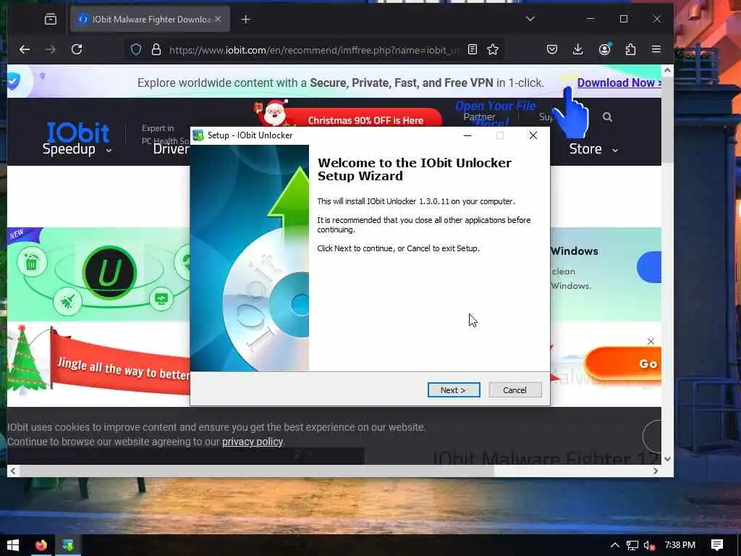Open Firefox from the taskbar
The image size is (741, 556).
(41, 545)
